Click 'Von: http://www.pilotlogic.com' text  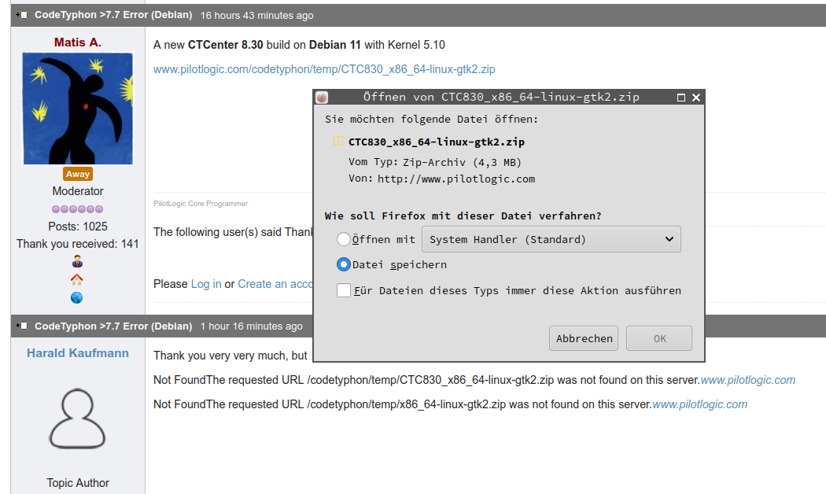click(441, 179)
